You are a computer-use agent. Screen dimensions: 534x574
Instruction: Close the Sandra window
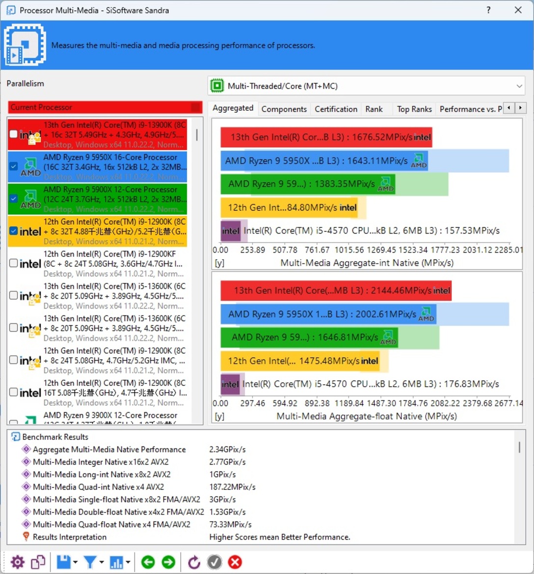[518, 10]
